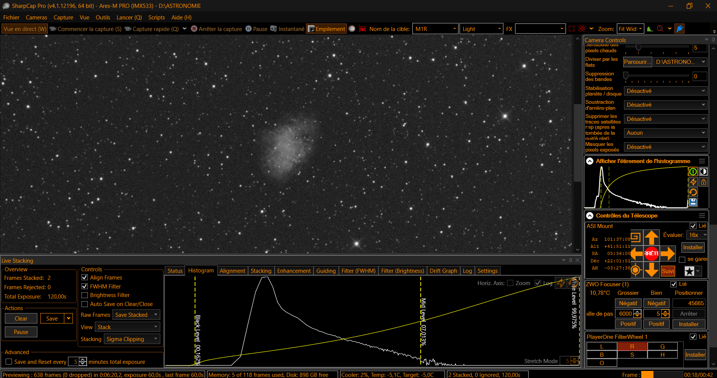Click the Suivi tracking button

[x=668, y=271]
